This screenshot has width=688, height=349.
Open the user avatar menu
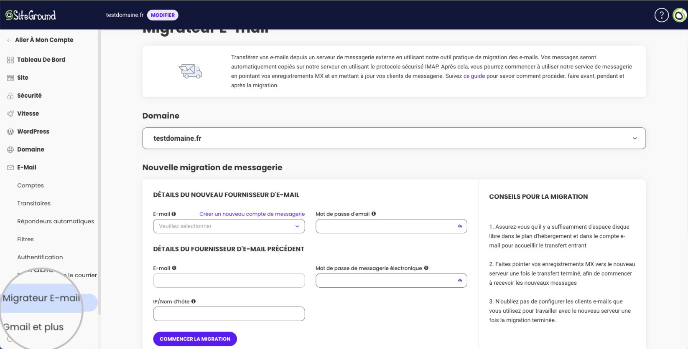click(x=680, y=15)
